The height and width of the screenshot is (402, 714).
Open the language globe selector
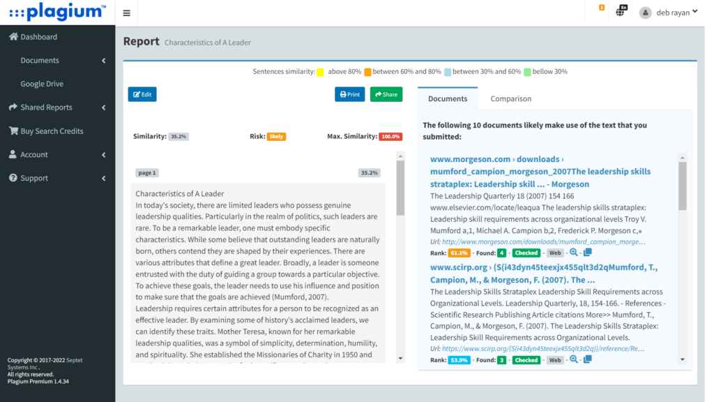tap(621, 12)
